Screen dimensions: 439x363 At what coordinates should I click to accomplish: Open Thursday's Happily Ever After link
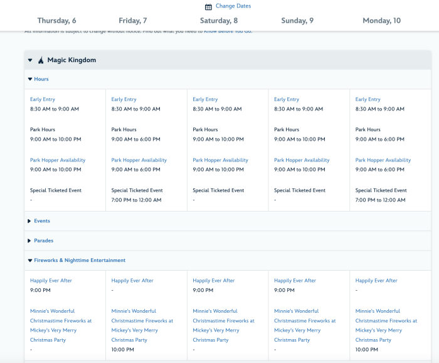51,281
